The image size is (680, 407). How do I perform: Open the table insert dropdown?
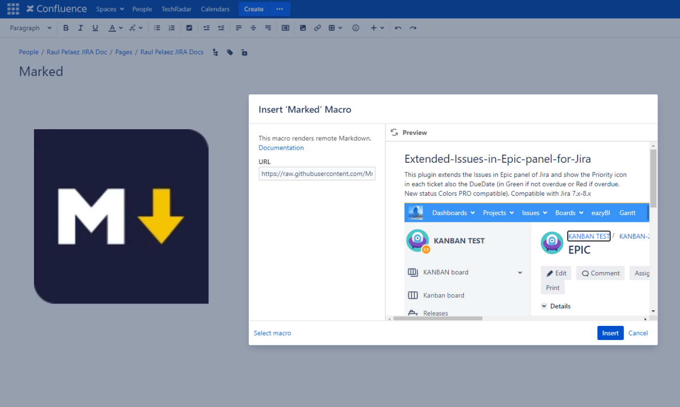(x=335, y=28)
